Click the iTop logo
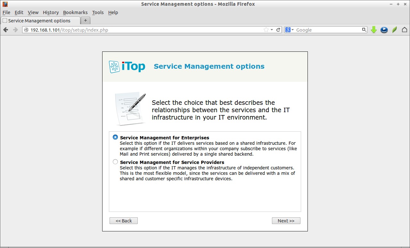Image resolution: width=410 pixels, height=248 pixels. 127,67
